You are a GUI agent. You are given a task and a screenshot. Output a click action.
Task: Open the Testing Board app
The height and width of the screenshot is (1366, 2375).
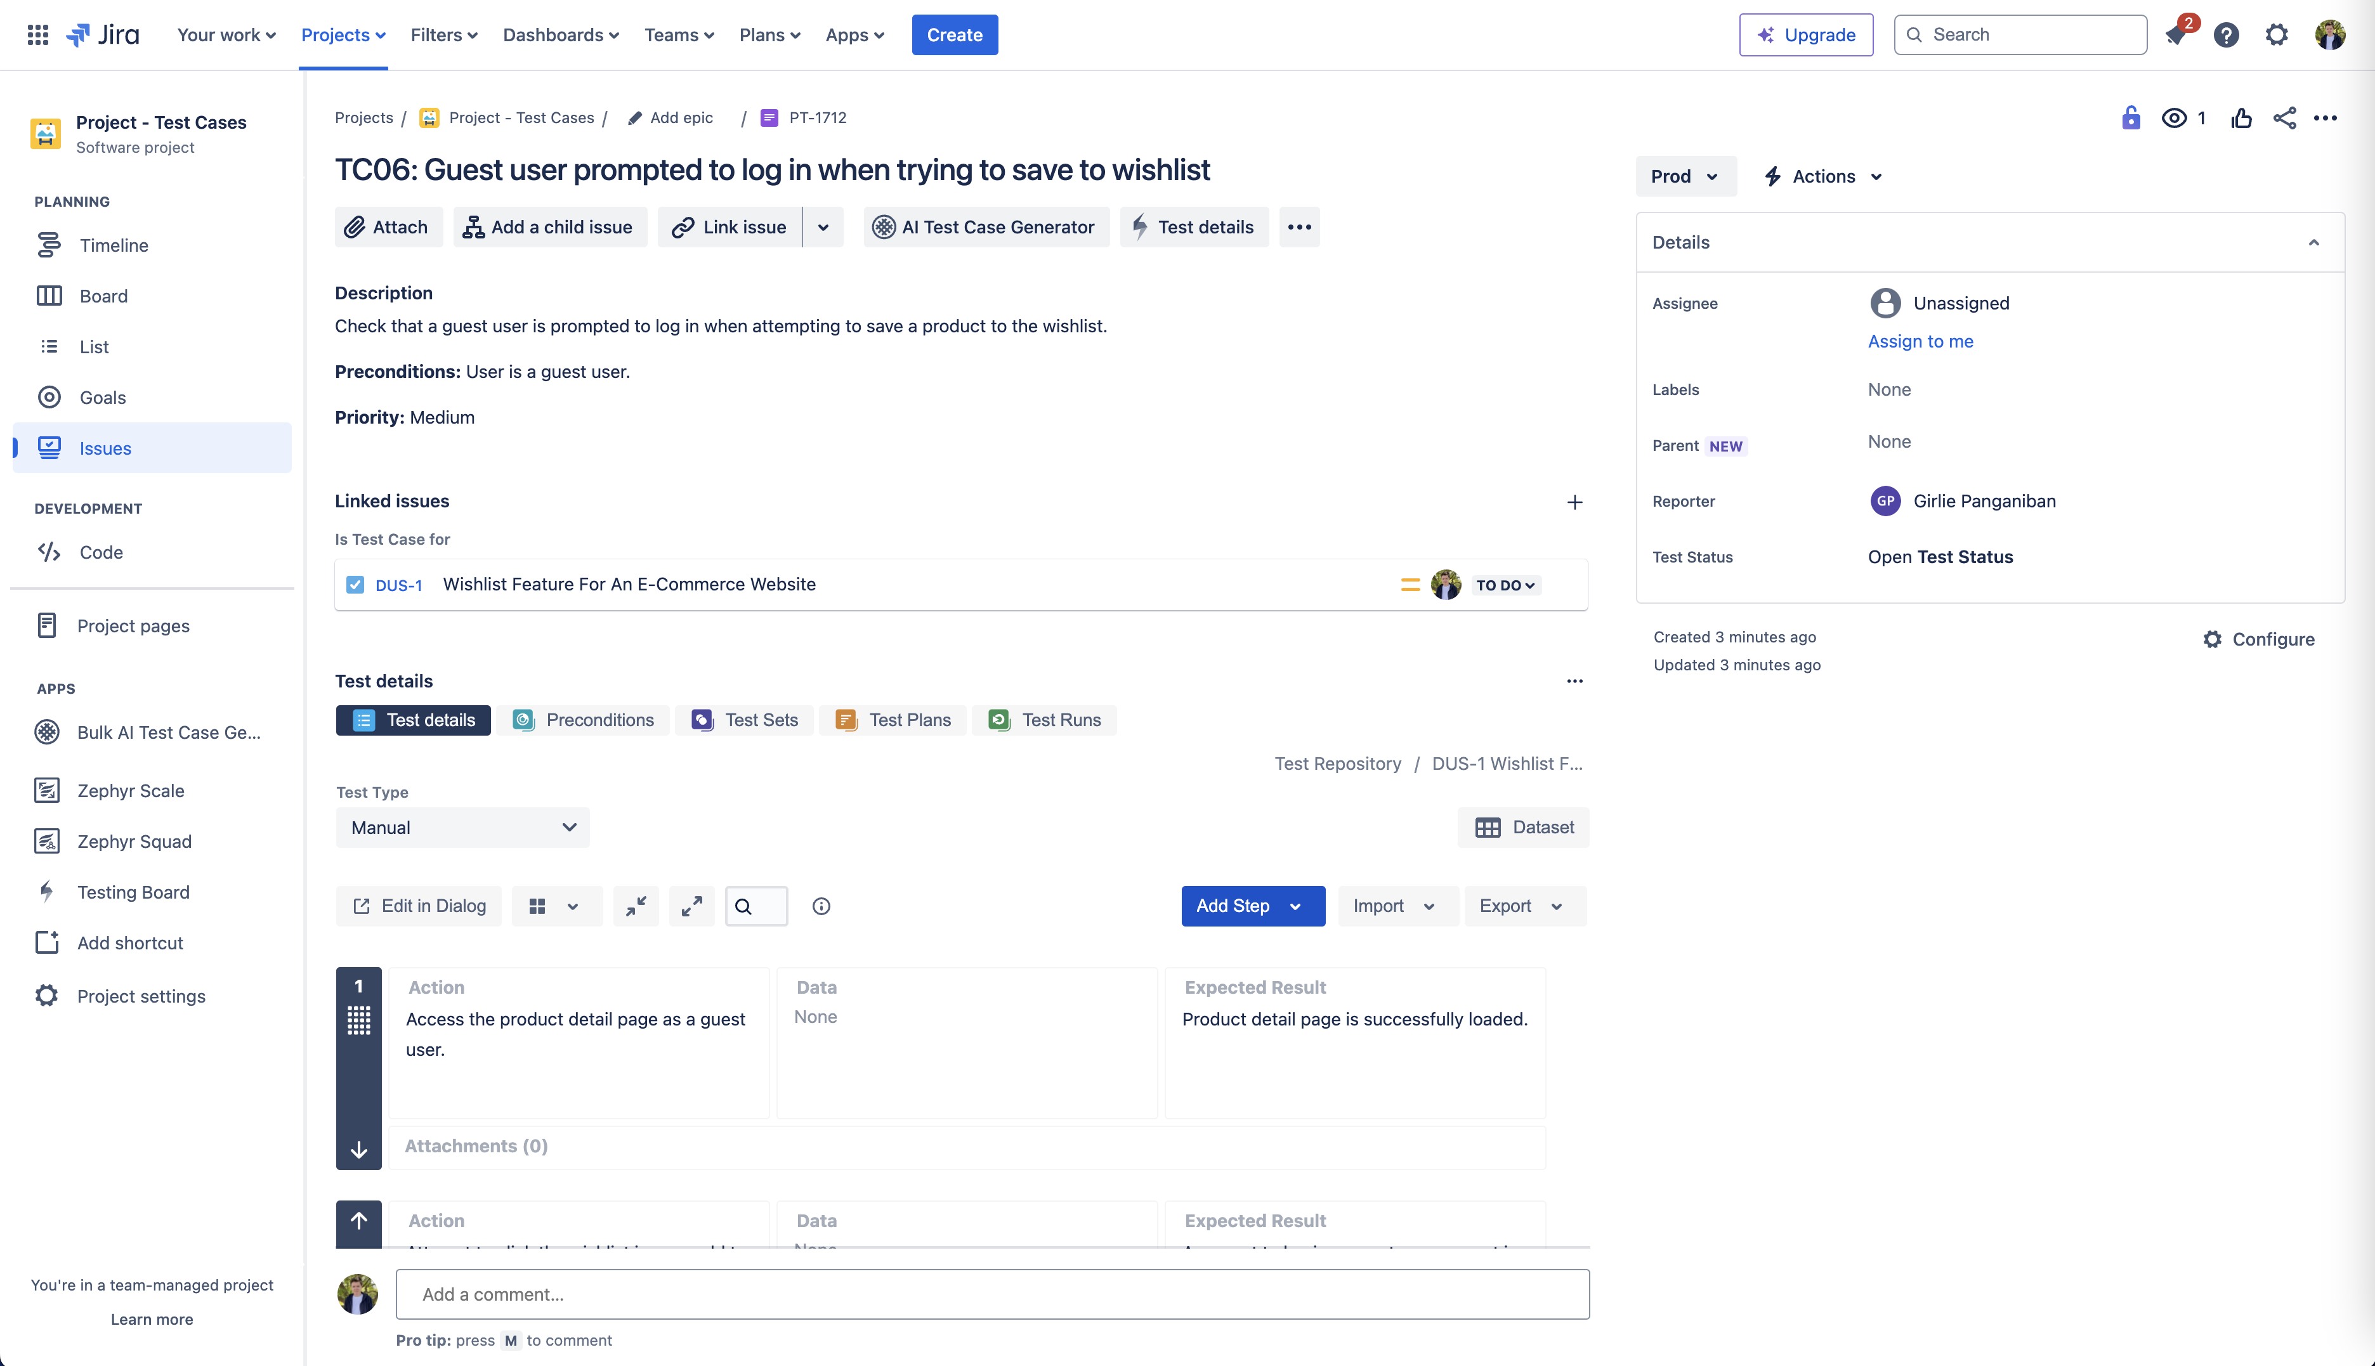pos(133,892)
